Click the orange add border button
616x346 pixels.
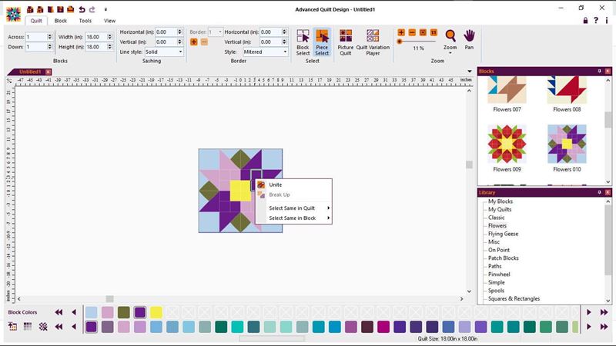point(194,42)
